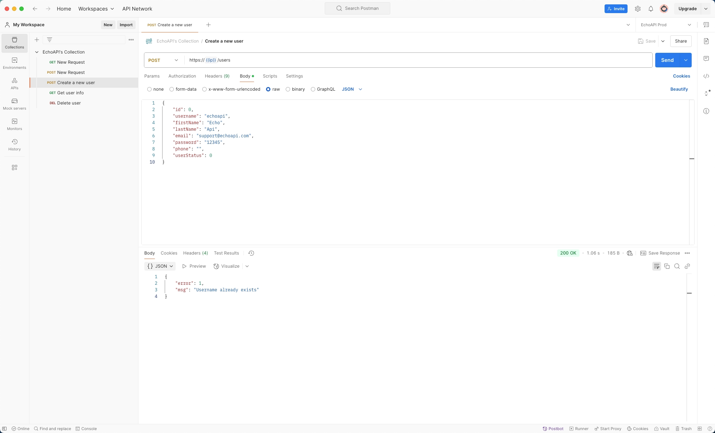
Task: Open the environment quick look icon
Action: 706,25
